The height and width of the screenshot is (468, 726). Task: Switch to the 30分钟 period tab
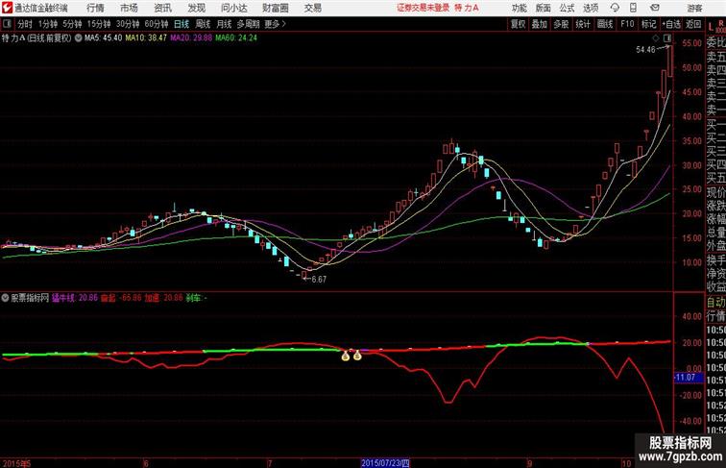128,24
